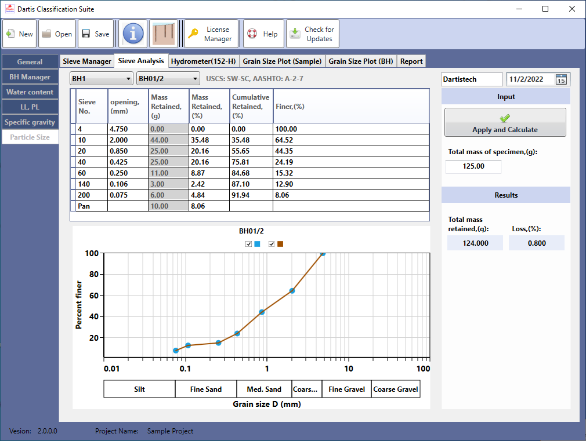The height and width of the screenshot is (441, 586).
Task: Click the USCS: SW-SC, AASHTO classification text
Action: (x=255, y=79)
